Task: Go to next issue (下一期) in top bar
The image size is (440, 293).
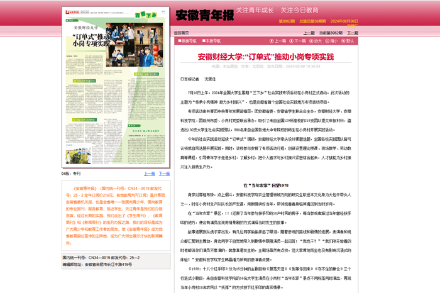Action: pos(352,33)
